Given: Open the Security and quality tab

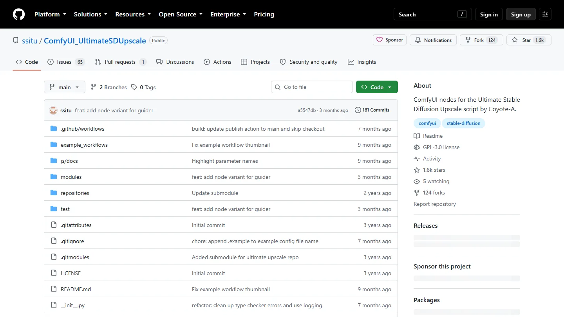Looking at the screenshot, I should 309,62.
